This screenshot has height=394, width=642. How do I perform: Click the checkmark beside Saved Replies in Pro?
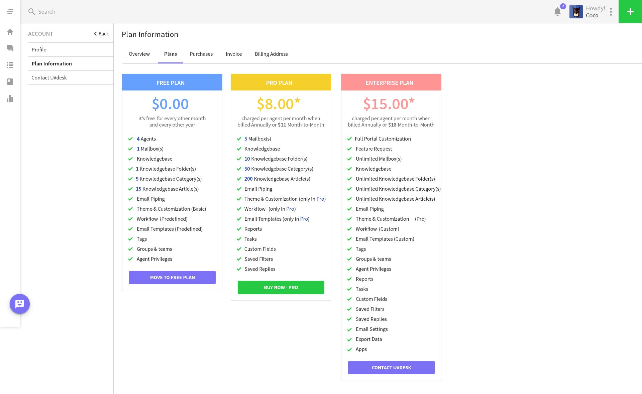239,269
